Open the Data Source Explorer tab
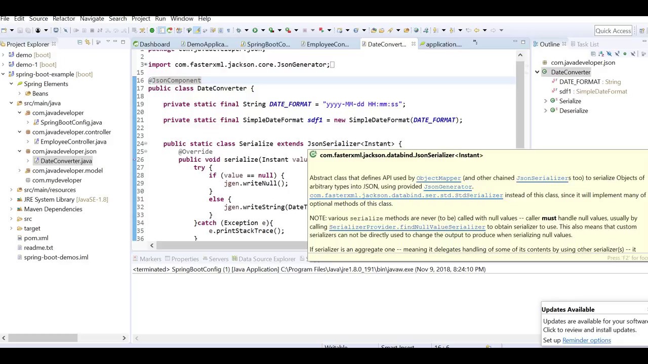 (263, 259)
